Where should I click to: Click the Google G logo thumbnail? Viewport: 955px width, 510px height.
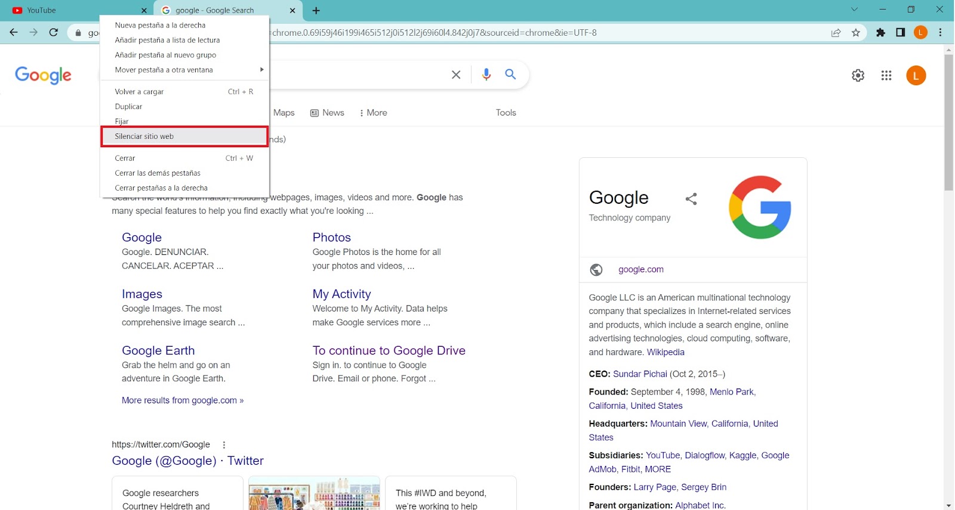coord(760,207)
